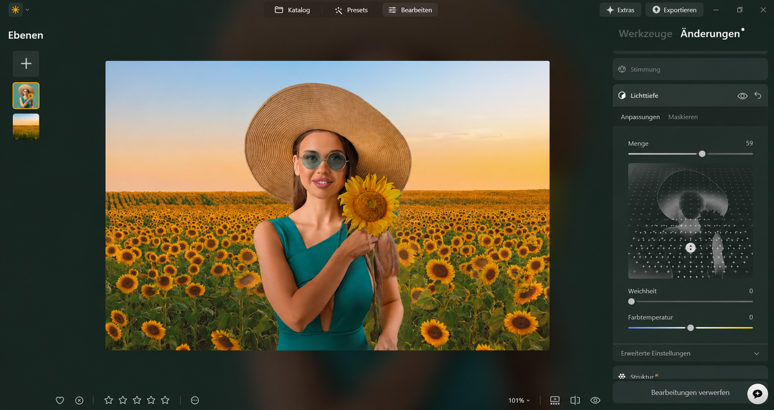
Task: Click the light position handle in depth map
Action: [x=690, y=248]
